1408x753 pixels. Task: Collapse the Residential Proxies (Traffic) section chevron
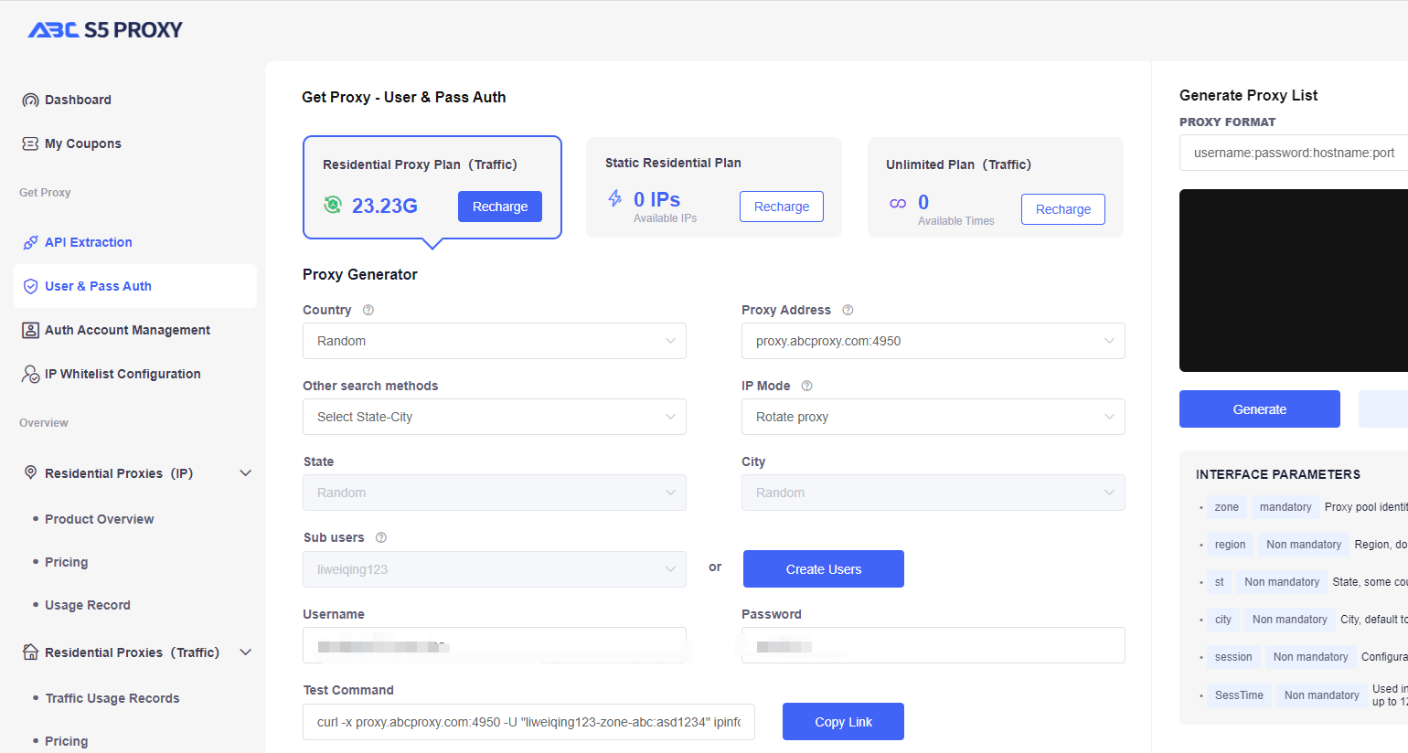tap(245, 652)
